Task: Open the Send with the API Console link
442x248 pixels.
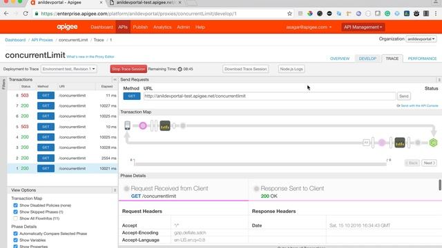Action: [419, 105]
